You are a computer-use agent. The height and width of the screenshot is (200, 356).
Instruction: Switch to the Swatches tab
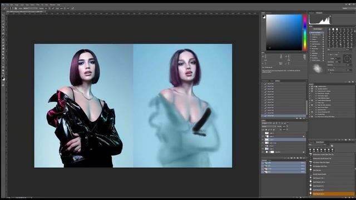point(269,13)
